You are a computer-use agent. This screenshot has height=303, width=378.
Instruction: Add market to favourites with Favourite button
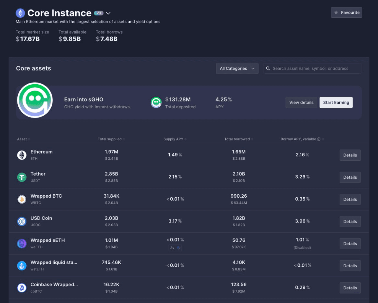click(x=346, y=12)
